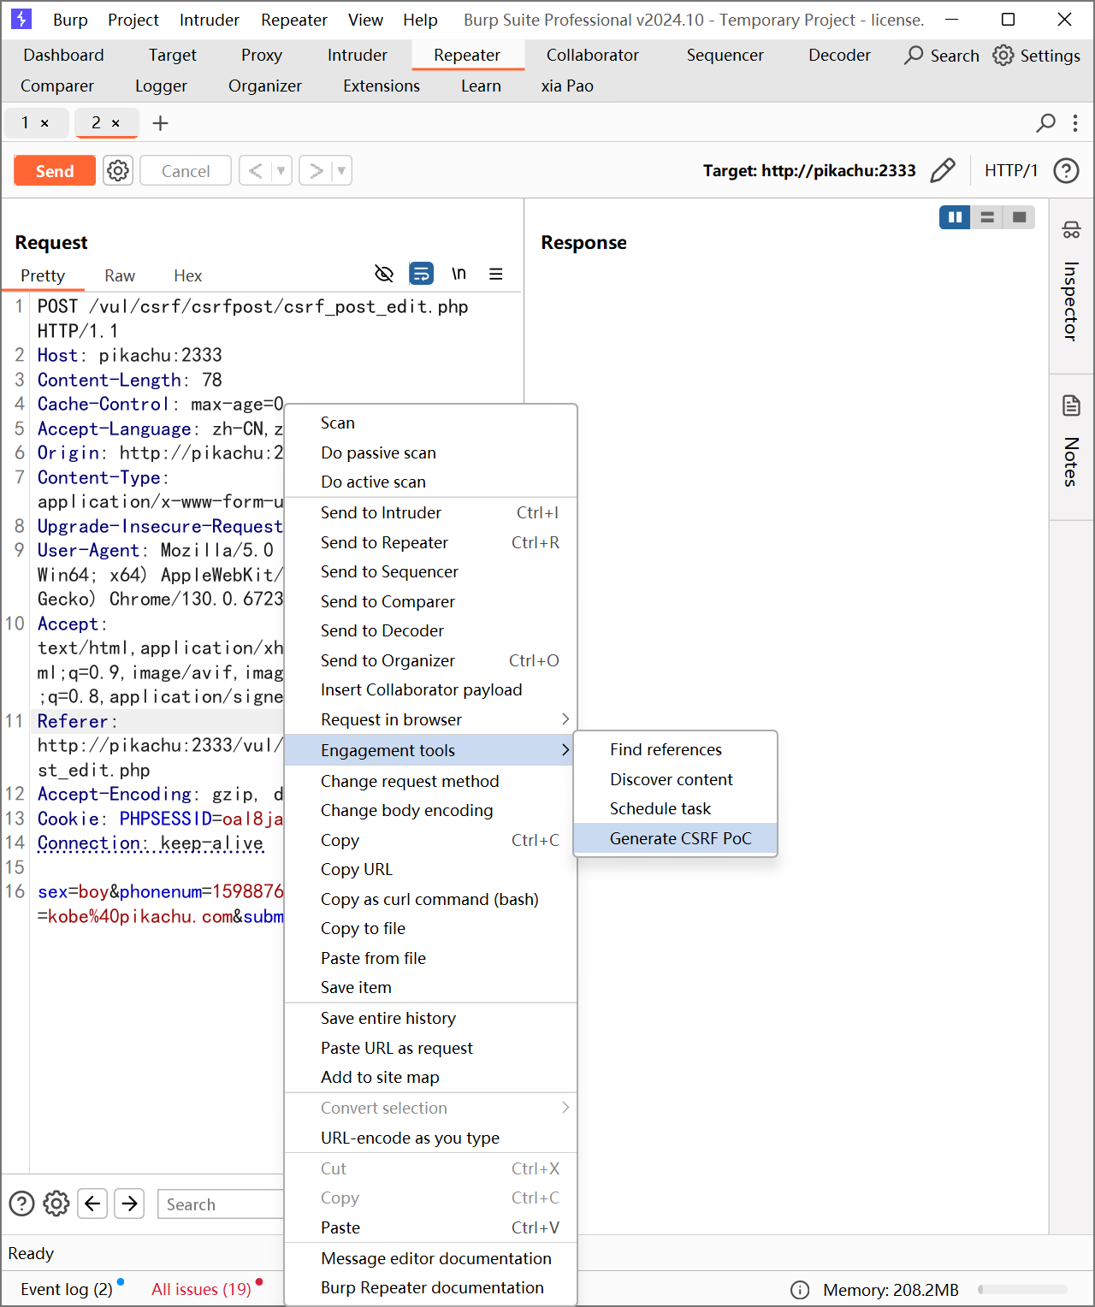The image size is (1095, 1307).
Task: Select top-bottom layout view
Action: click(x=987, y=217)
